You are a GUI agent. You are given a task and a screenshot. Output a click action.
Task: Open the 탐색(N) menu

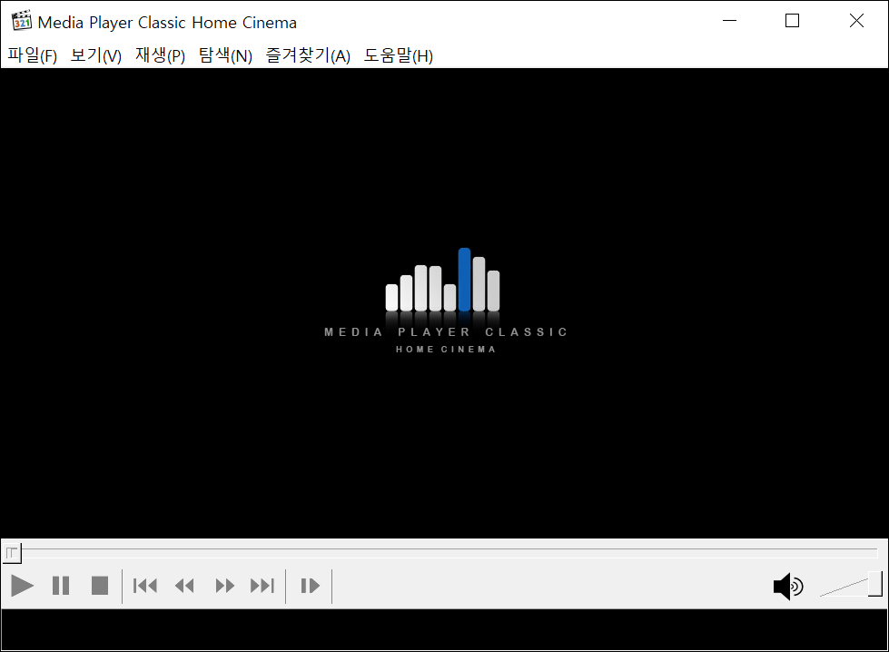click(x=225, y=55)
